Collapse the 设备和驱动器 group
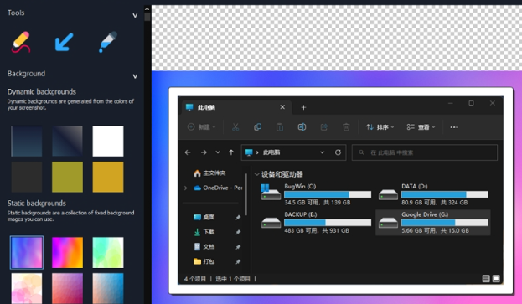522x304 pixels. click(x=256, y=174)
